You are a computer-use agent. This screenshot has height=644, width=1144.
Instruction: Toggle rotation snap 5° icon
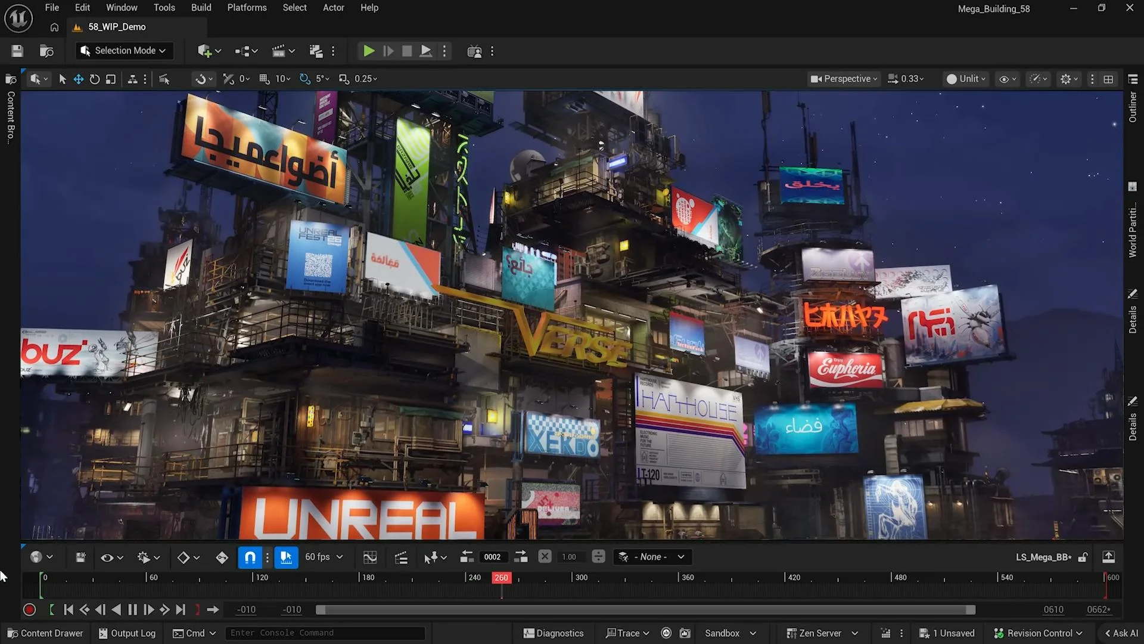304,79
